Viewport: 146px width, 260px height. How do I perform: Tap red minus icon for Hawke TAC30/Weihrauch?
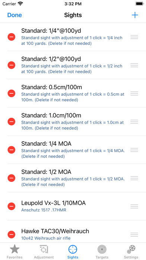(12, 235)
